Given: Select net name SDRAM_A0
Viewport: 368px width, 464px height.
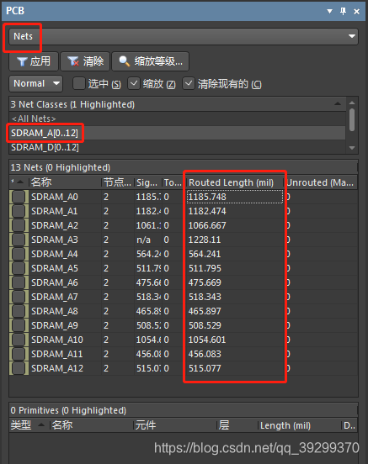Looking at the screenshot, I should click(55, 197).
